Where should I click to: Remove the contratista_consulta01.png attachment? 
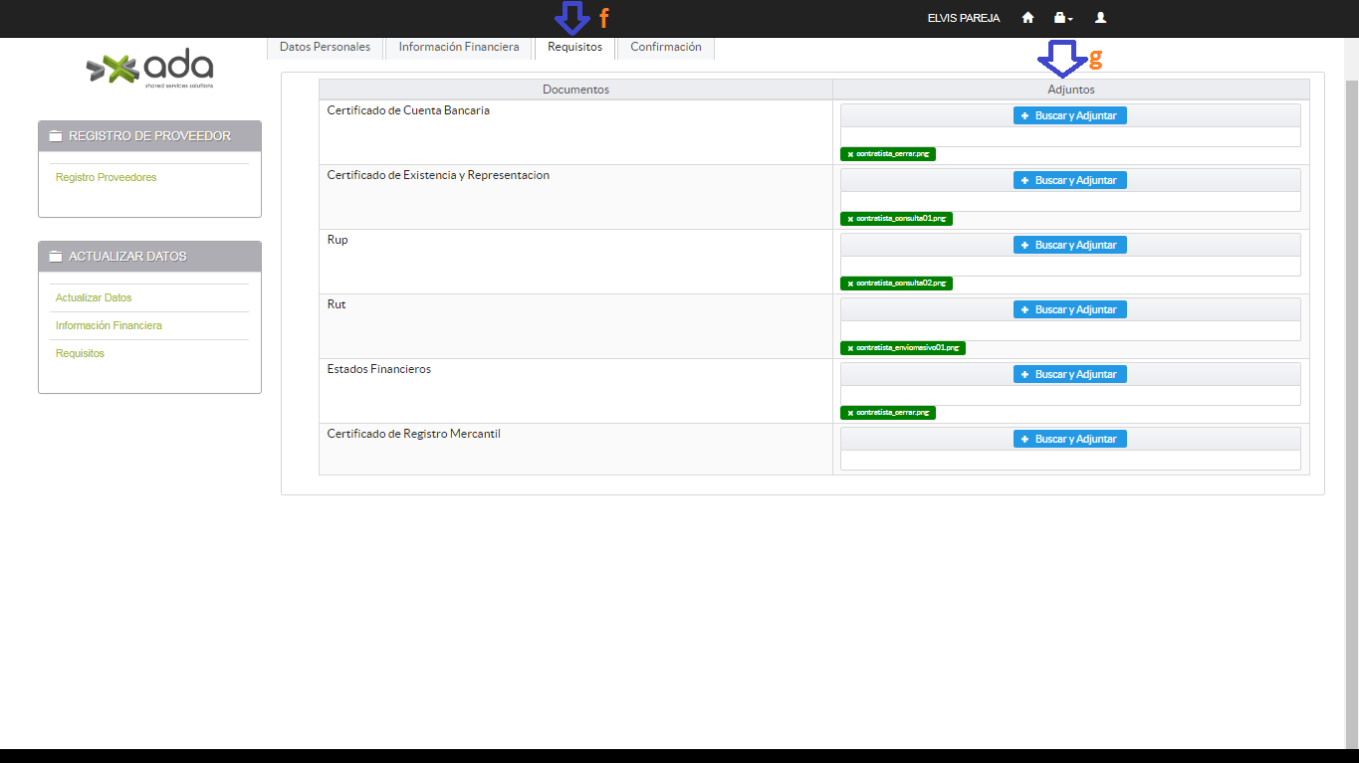[x=850, y=219]
